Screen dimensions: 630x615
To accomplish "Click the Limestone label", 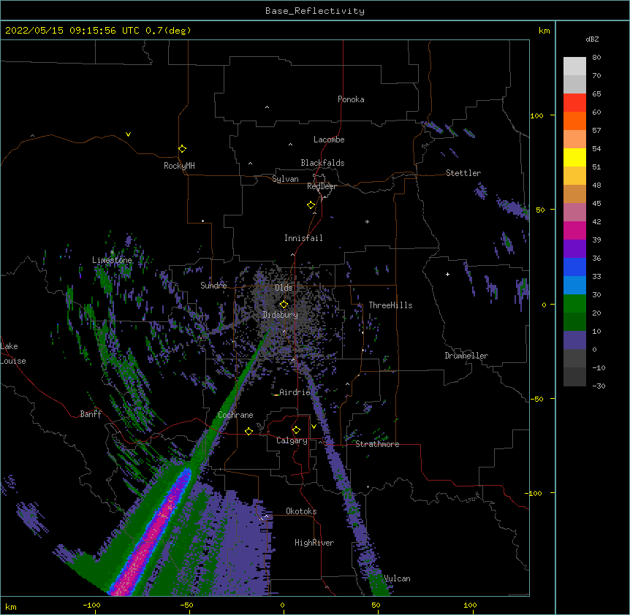I will (x=112, y=260).
